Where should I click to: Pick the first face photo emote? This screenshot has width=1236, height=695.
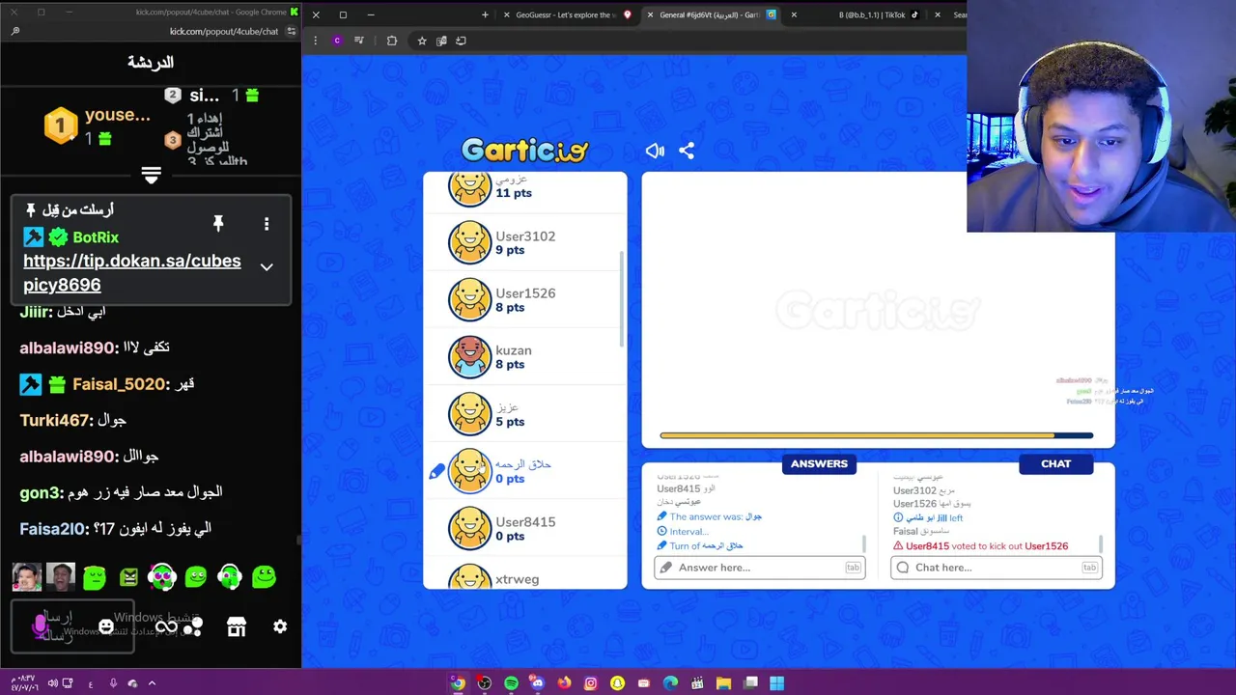pyautogui.click(x=26, y=577)
